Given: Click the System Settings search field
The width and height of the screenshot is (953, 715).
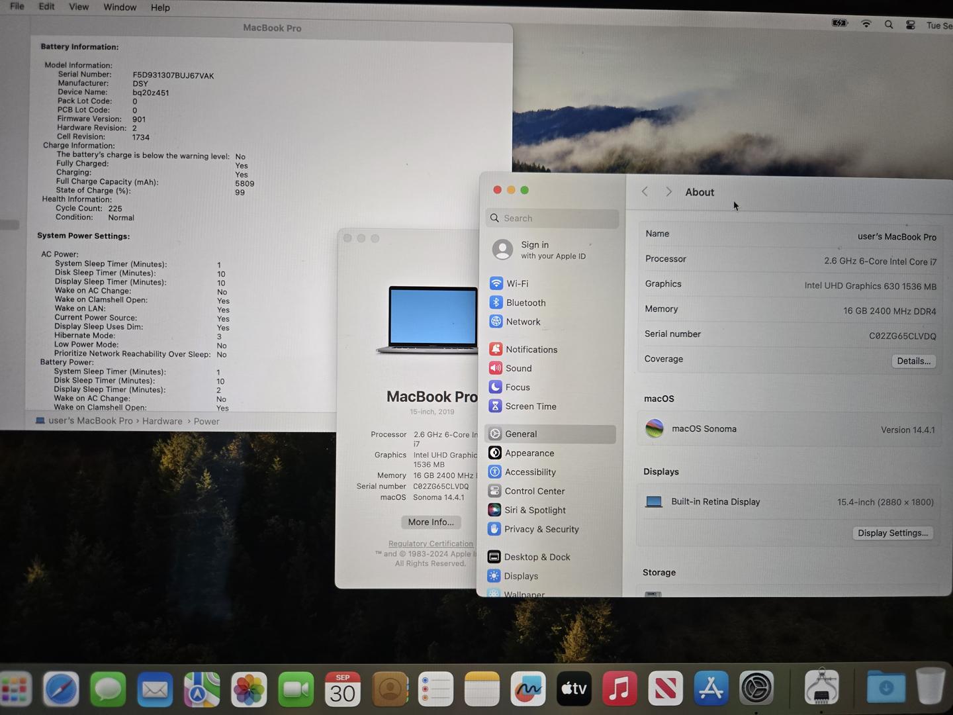Looking at the screenshot, I should click(553, 218).
